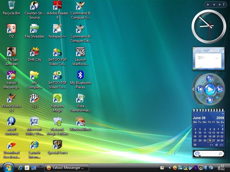
Task: Expand the calendar gadget dropdown arrow
Action: coord(223,114)
